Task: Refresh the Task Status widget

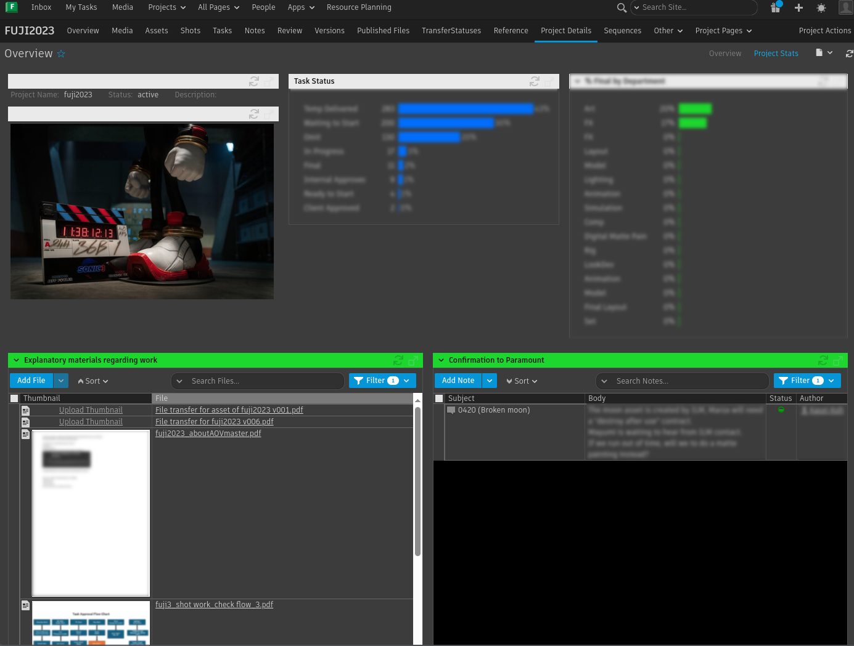Action: click(x=535, y=81)
